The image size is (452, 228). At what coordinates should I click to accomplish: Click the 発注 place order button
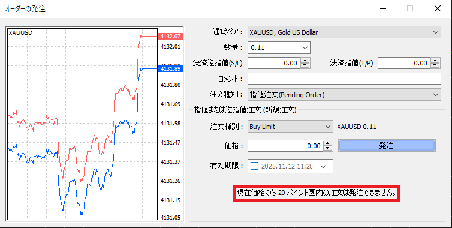(387, 146)
